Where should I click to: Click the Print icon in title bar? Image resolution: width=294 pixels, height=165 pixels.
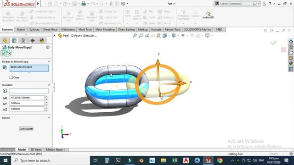click(x=84, y=4)
